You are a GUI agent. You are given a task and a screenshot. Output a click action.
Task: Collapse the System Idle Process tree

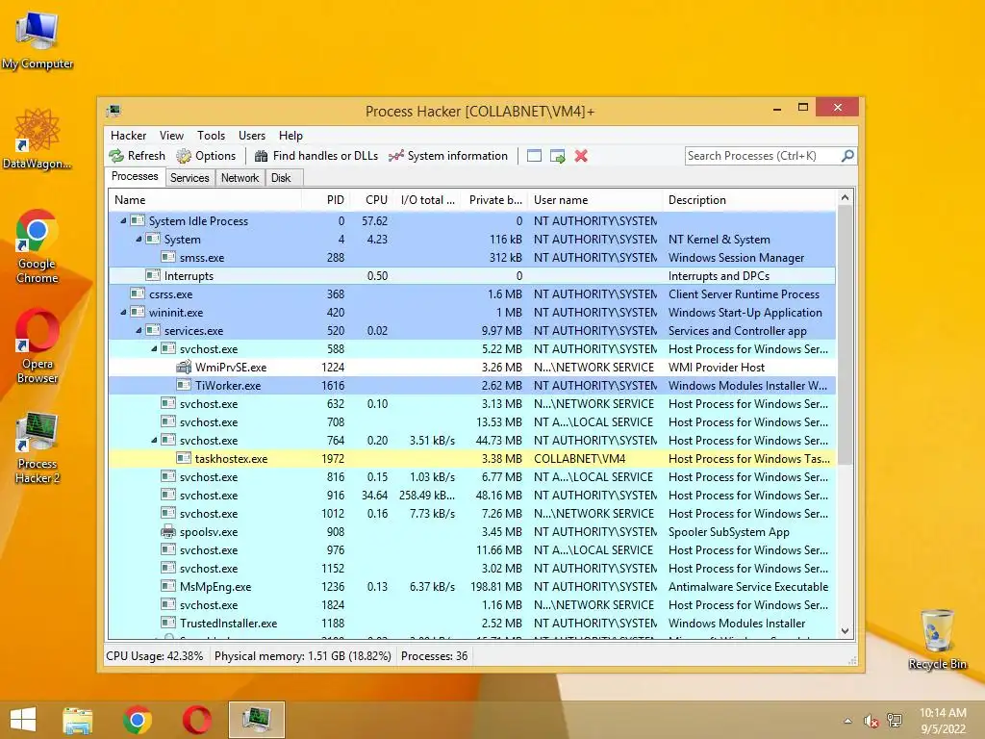(x=123, y=221)
